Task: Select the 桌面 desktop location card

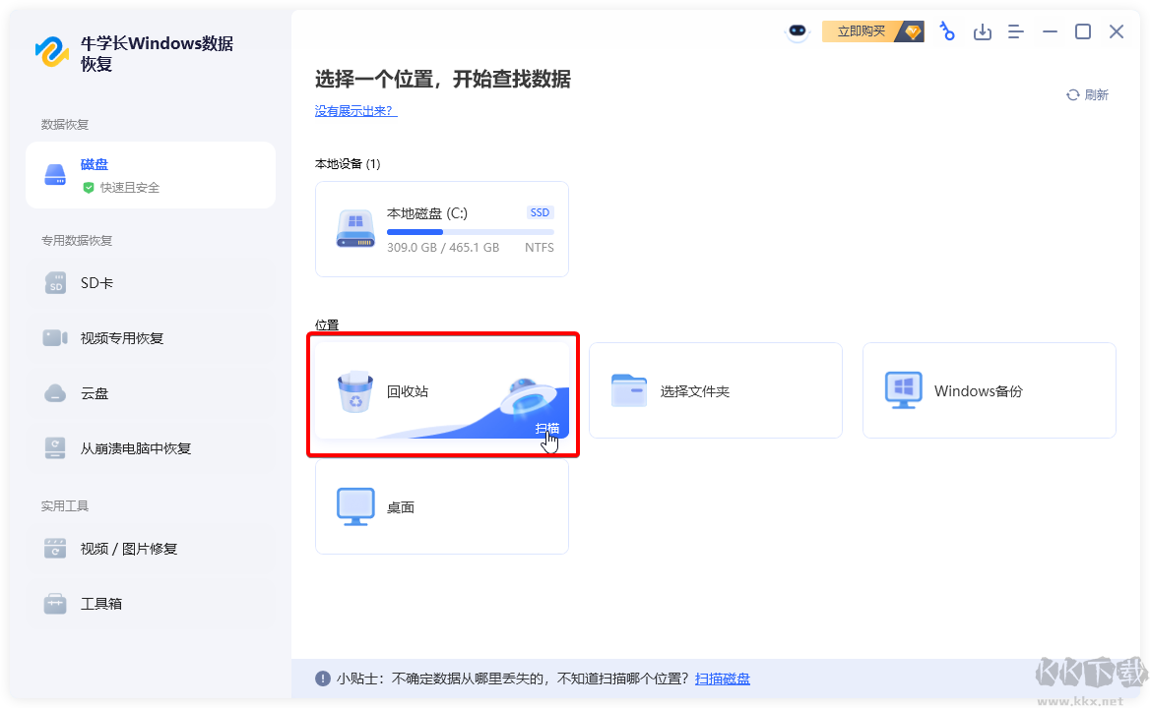Action: 442,506
